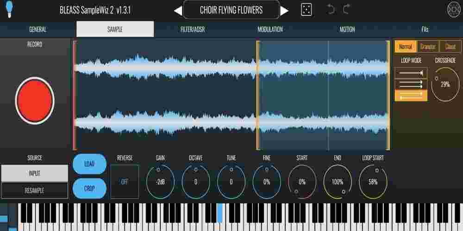Click the END knob
463x231 pixels.
338,182
